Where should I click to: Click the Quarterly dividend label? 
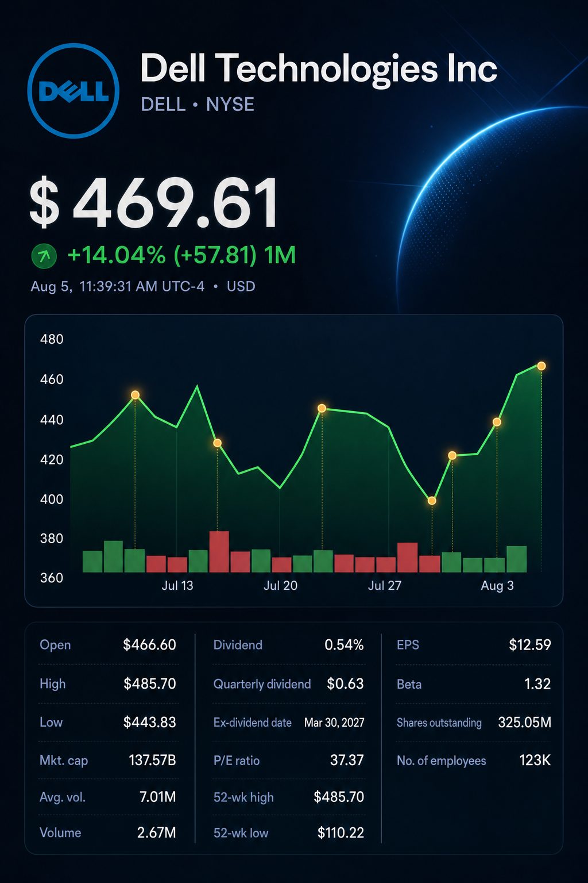click(x=262, y=684)
